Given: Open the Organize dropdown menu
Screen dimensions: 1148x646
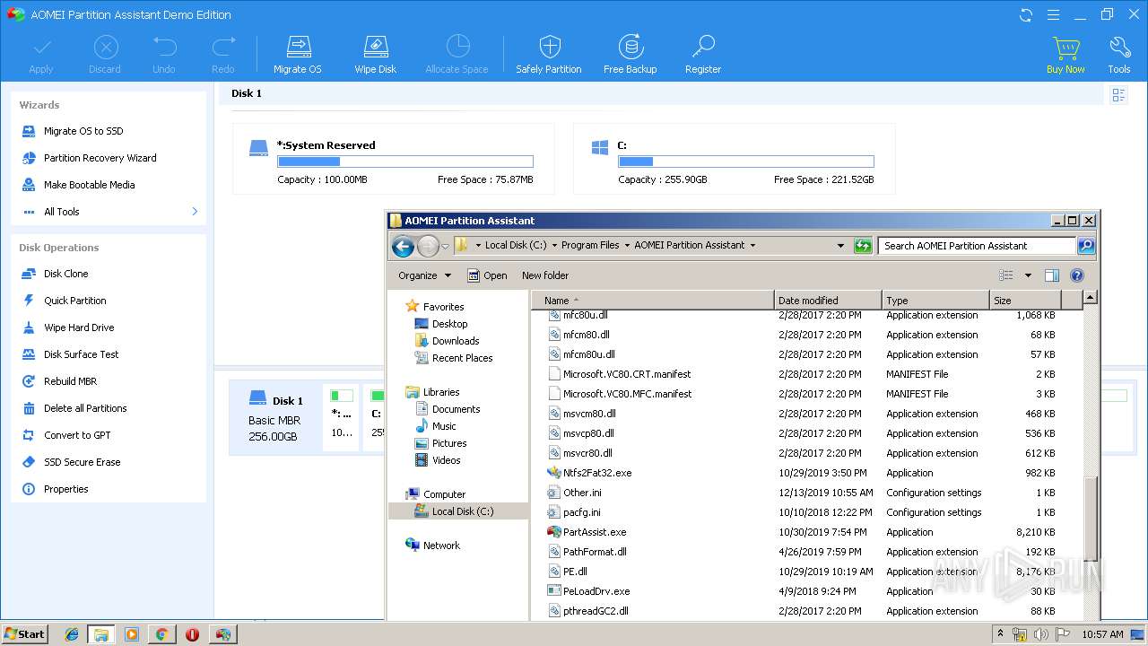Looking at the screenshot, I should click(424, 275).
